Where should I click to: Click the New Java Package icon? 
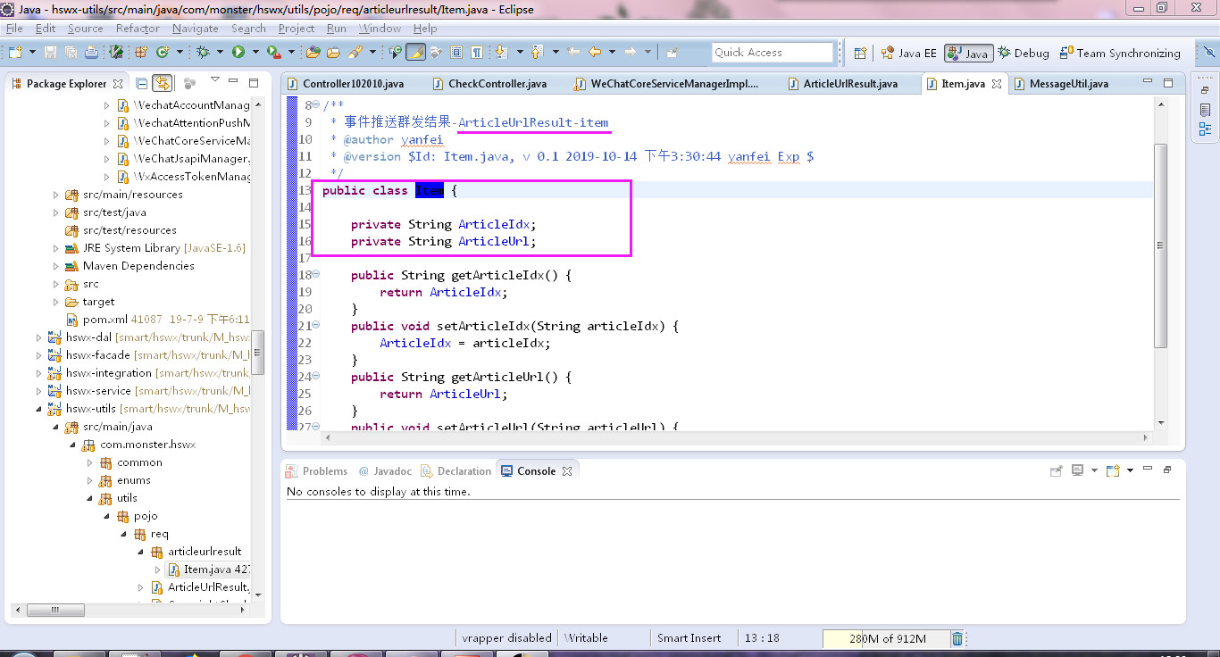click(141, 53)
